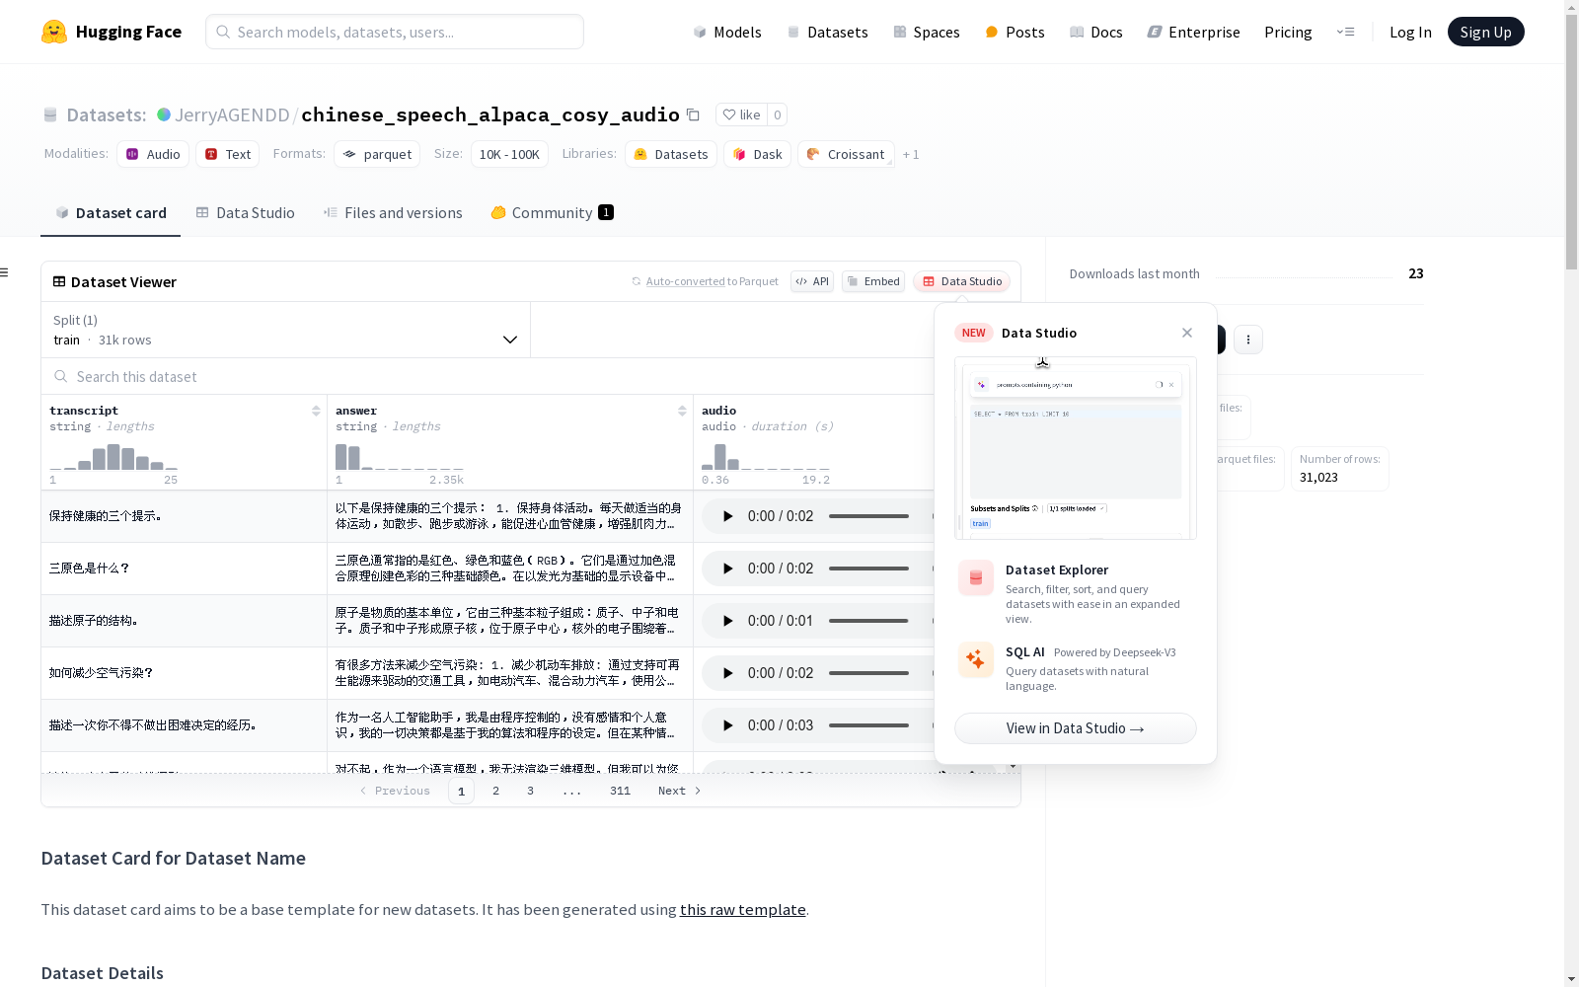
Task: Click View in Data Studio button
Action: click(1076, 728)
